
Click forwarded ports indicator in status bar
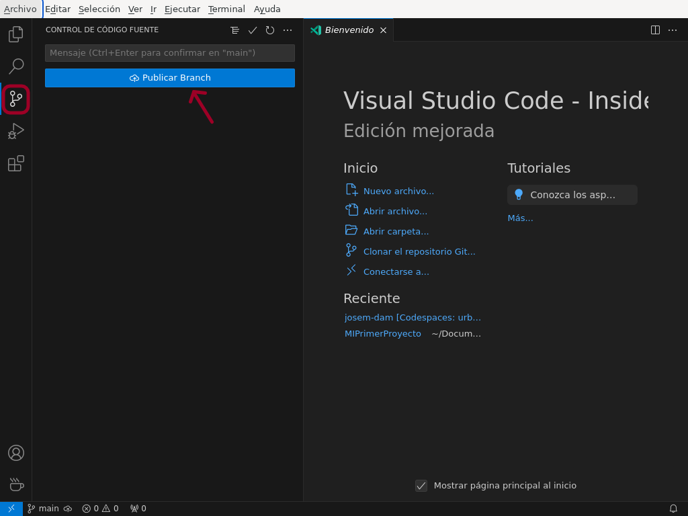coord(138,509)
